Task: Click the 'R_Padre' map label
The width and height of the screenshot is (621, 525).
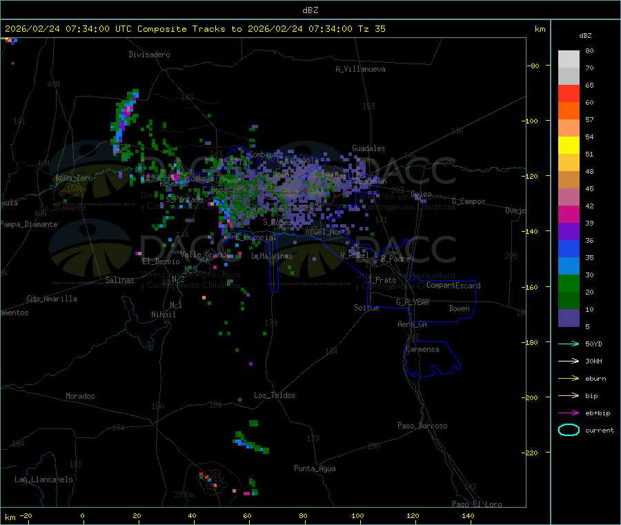Action: pos(395,259)
